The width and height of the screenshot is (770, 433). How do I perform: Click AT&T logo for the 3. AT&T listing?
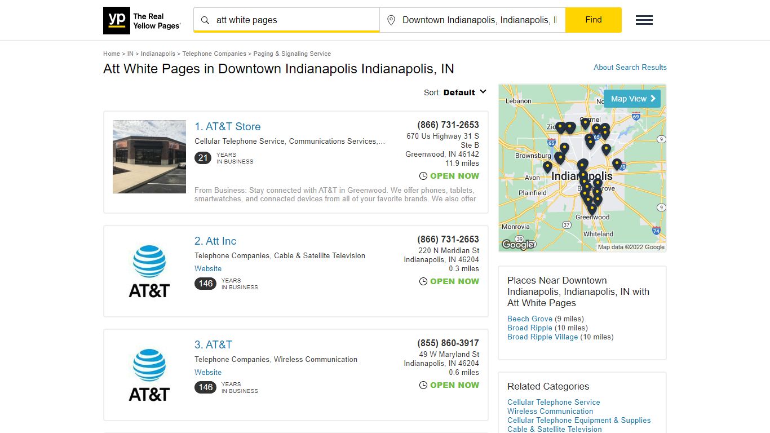(149, 375)
